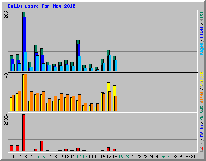Click day 17 on the axis
Viewport: 206px width, 161px height.
click(x=109, y=157)
